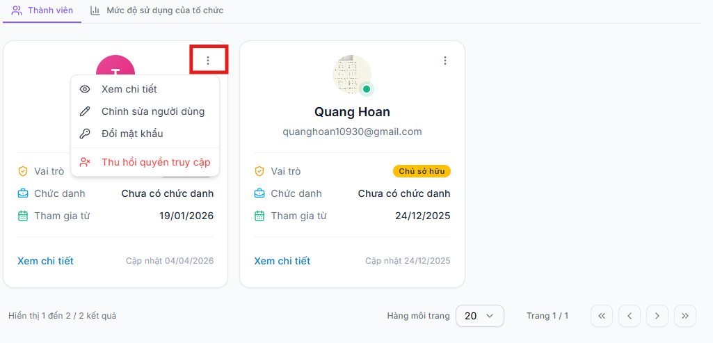Click Quang Hoan's briefcase Chức danh icon
This screenshot has height=343, width=713.
pos(259,193)
